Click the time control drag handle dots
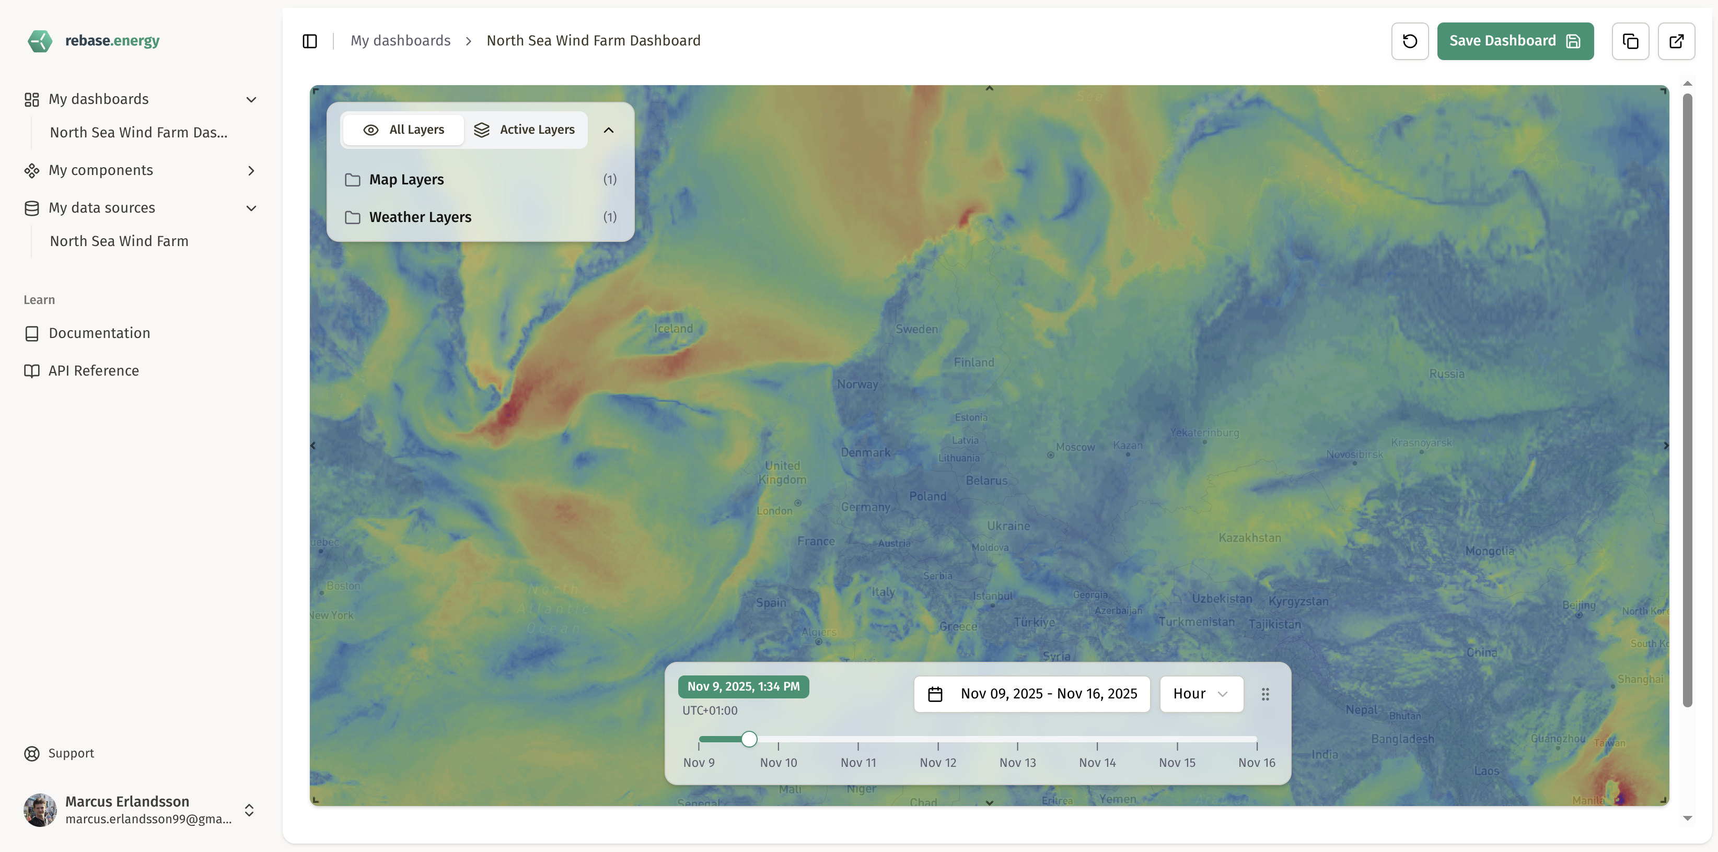This screenshot has height=852, width=1718. [1265, 693]
